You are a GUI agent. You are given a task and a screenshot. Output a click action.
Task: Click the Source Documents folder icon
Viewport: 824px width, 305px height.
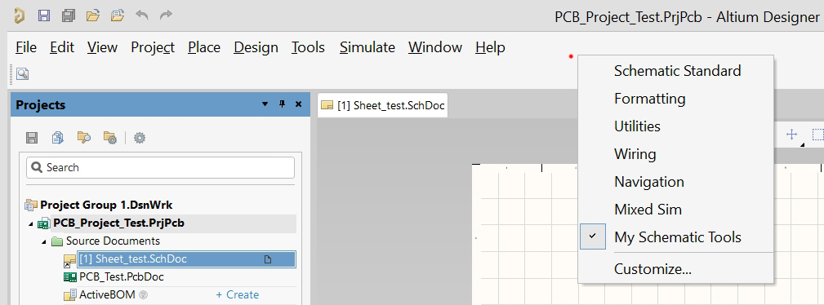pos(57,241)
